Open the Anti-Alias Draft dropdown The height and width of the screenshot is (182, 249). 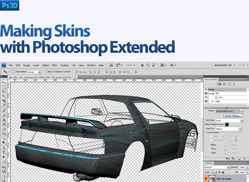(229, 121)
